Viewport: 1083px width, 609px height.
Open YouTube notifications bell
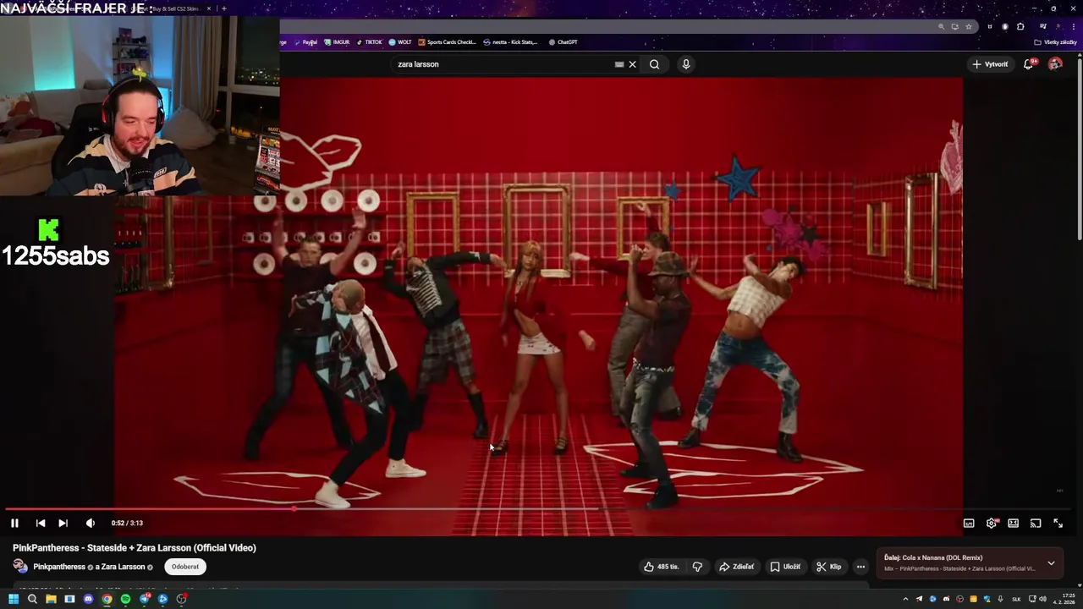[x=1029, y=64]
